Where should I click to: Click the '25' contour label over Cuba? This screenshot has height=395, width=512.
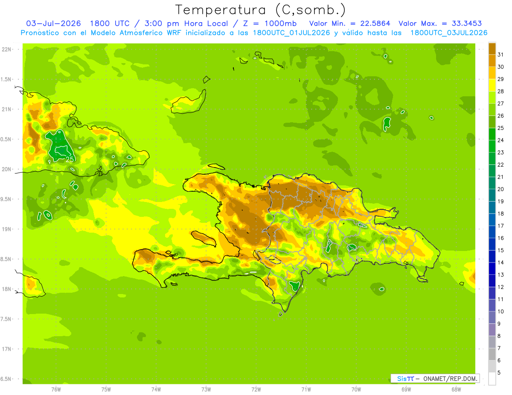[70, 159]
